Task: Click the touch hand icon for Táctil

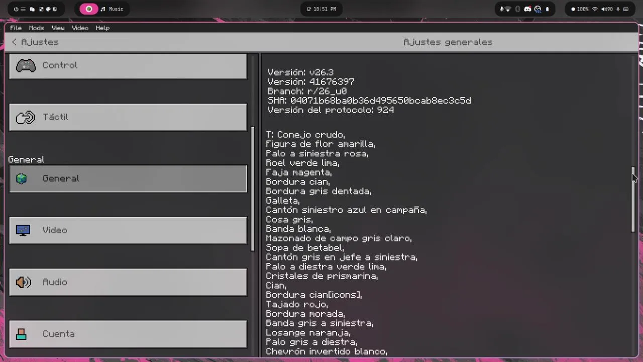Action: pyautogui.click(x=26, y=117)
